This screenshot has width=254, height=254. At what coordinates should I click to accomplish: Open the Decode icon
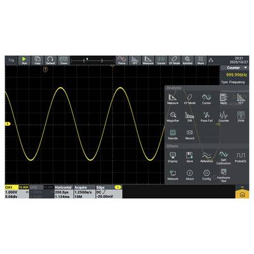173,135
